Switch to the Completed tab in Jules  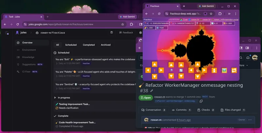point(89,45)
